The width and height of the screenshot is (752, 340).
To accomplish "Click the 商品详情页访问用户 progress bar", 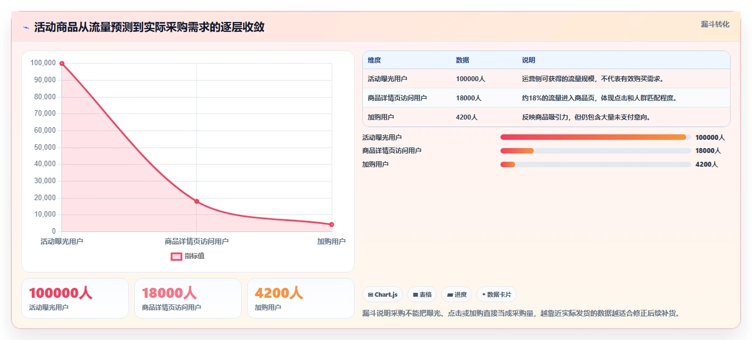I will point(596,151).
